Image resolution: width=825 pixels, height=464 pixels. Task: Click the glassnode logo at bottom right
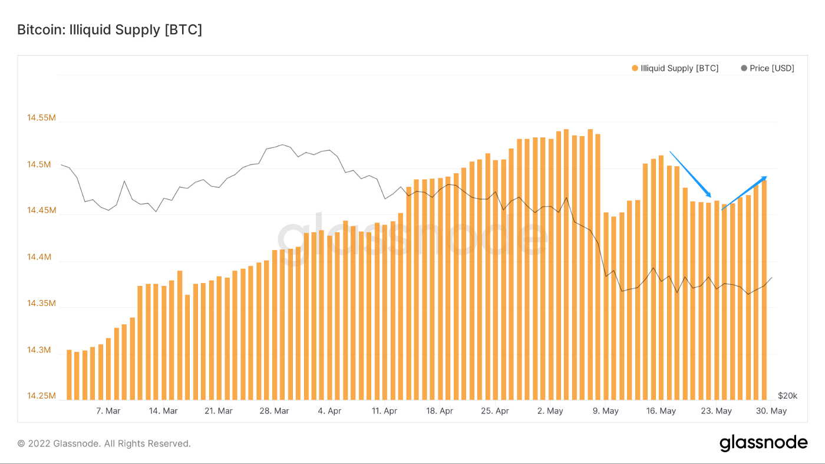click(763, 443)
